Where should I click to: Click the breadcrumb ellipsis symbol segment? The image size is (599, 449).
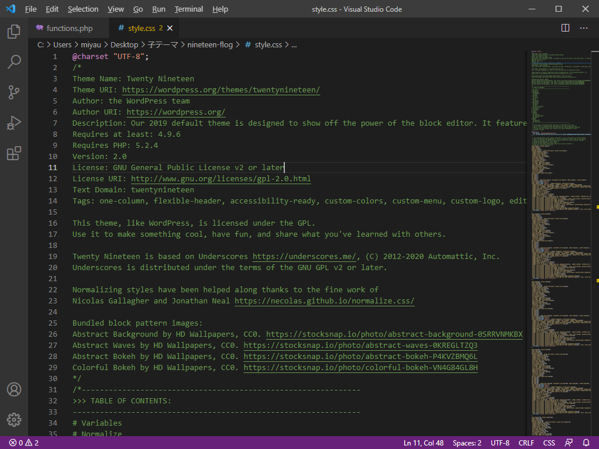point(294,44)
